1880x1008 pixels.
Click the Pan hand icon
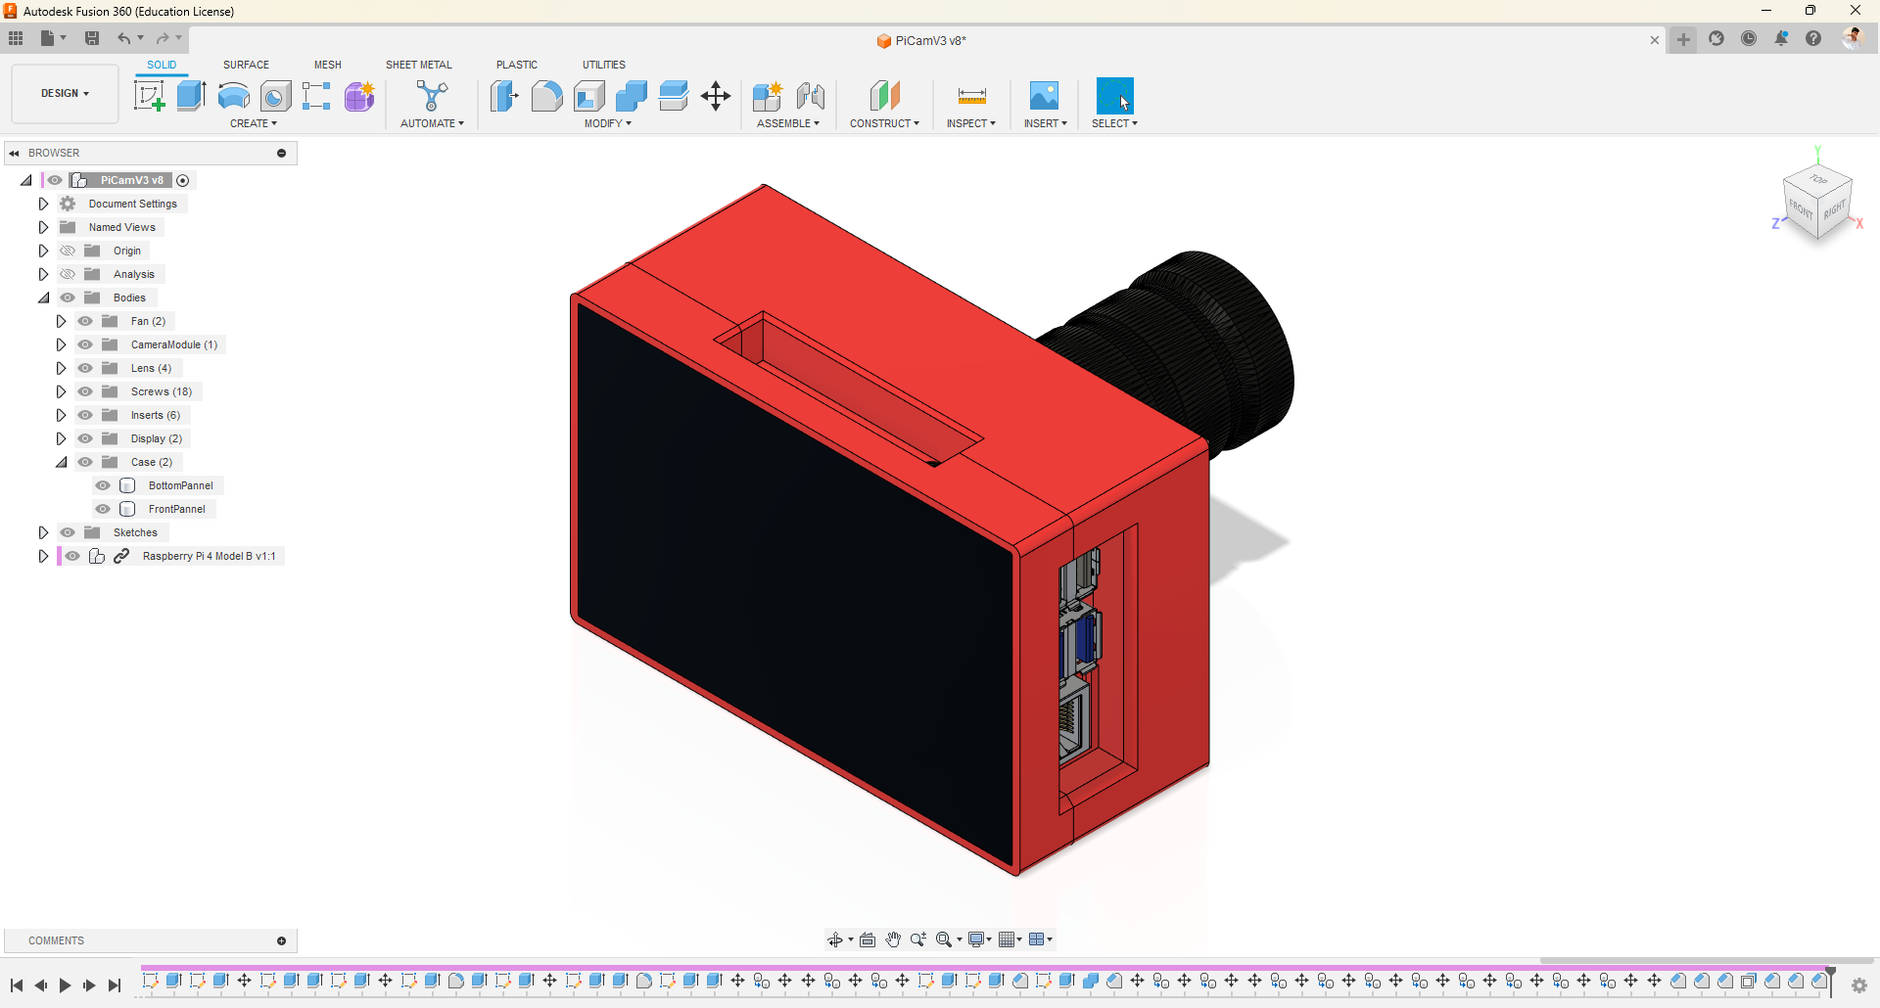pyautogui.click(x=893, y=939)
